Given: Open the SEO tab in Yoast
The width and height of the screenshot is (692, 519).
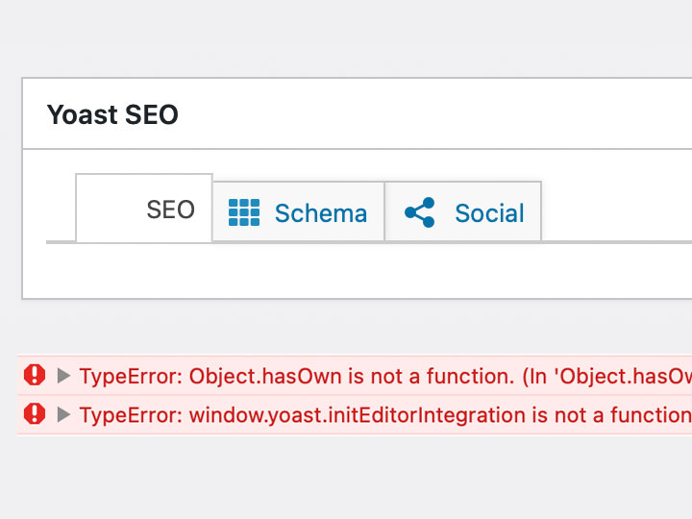Looking at the screenshot, I should tap(144, 208).
